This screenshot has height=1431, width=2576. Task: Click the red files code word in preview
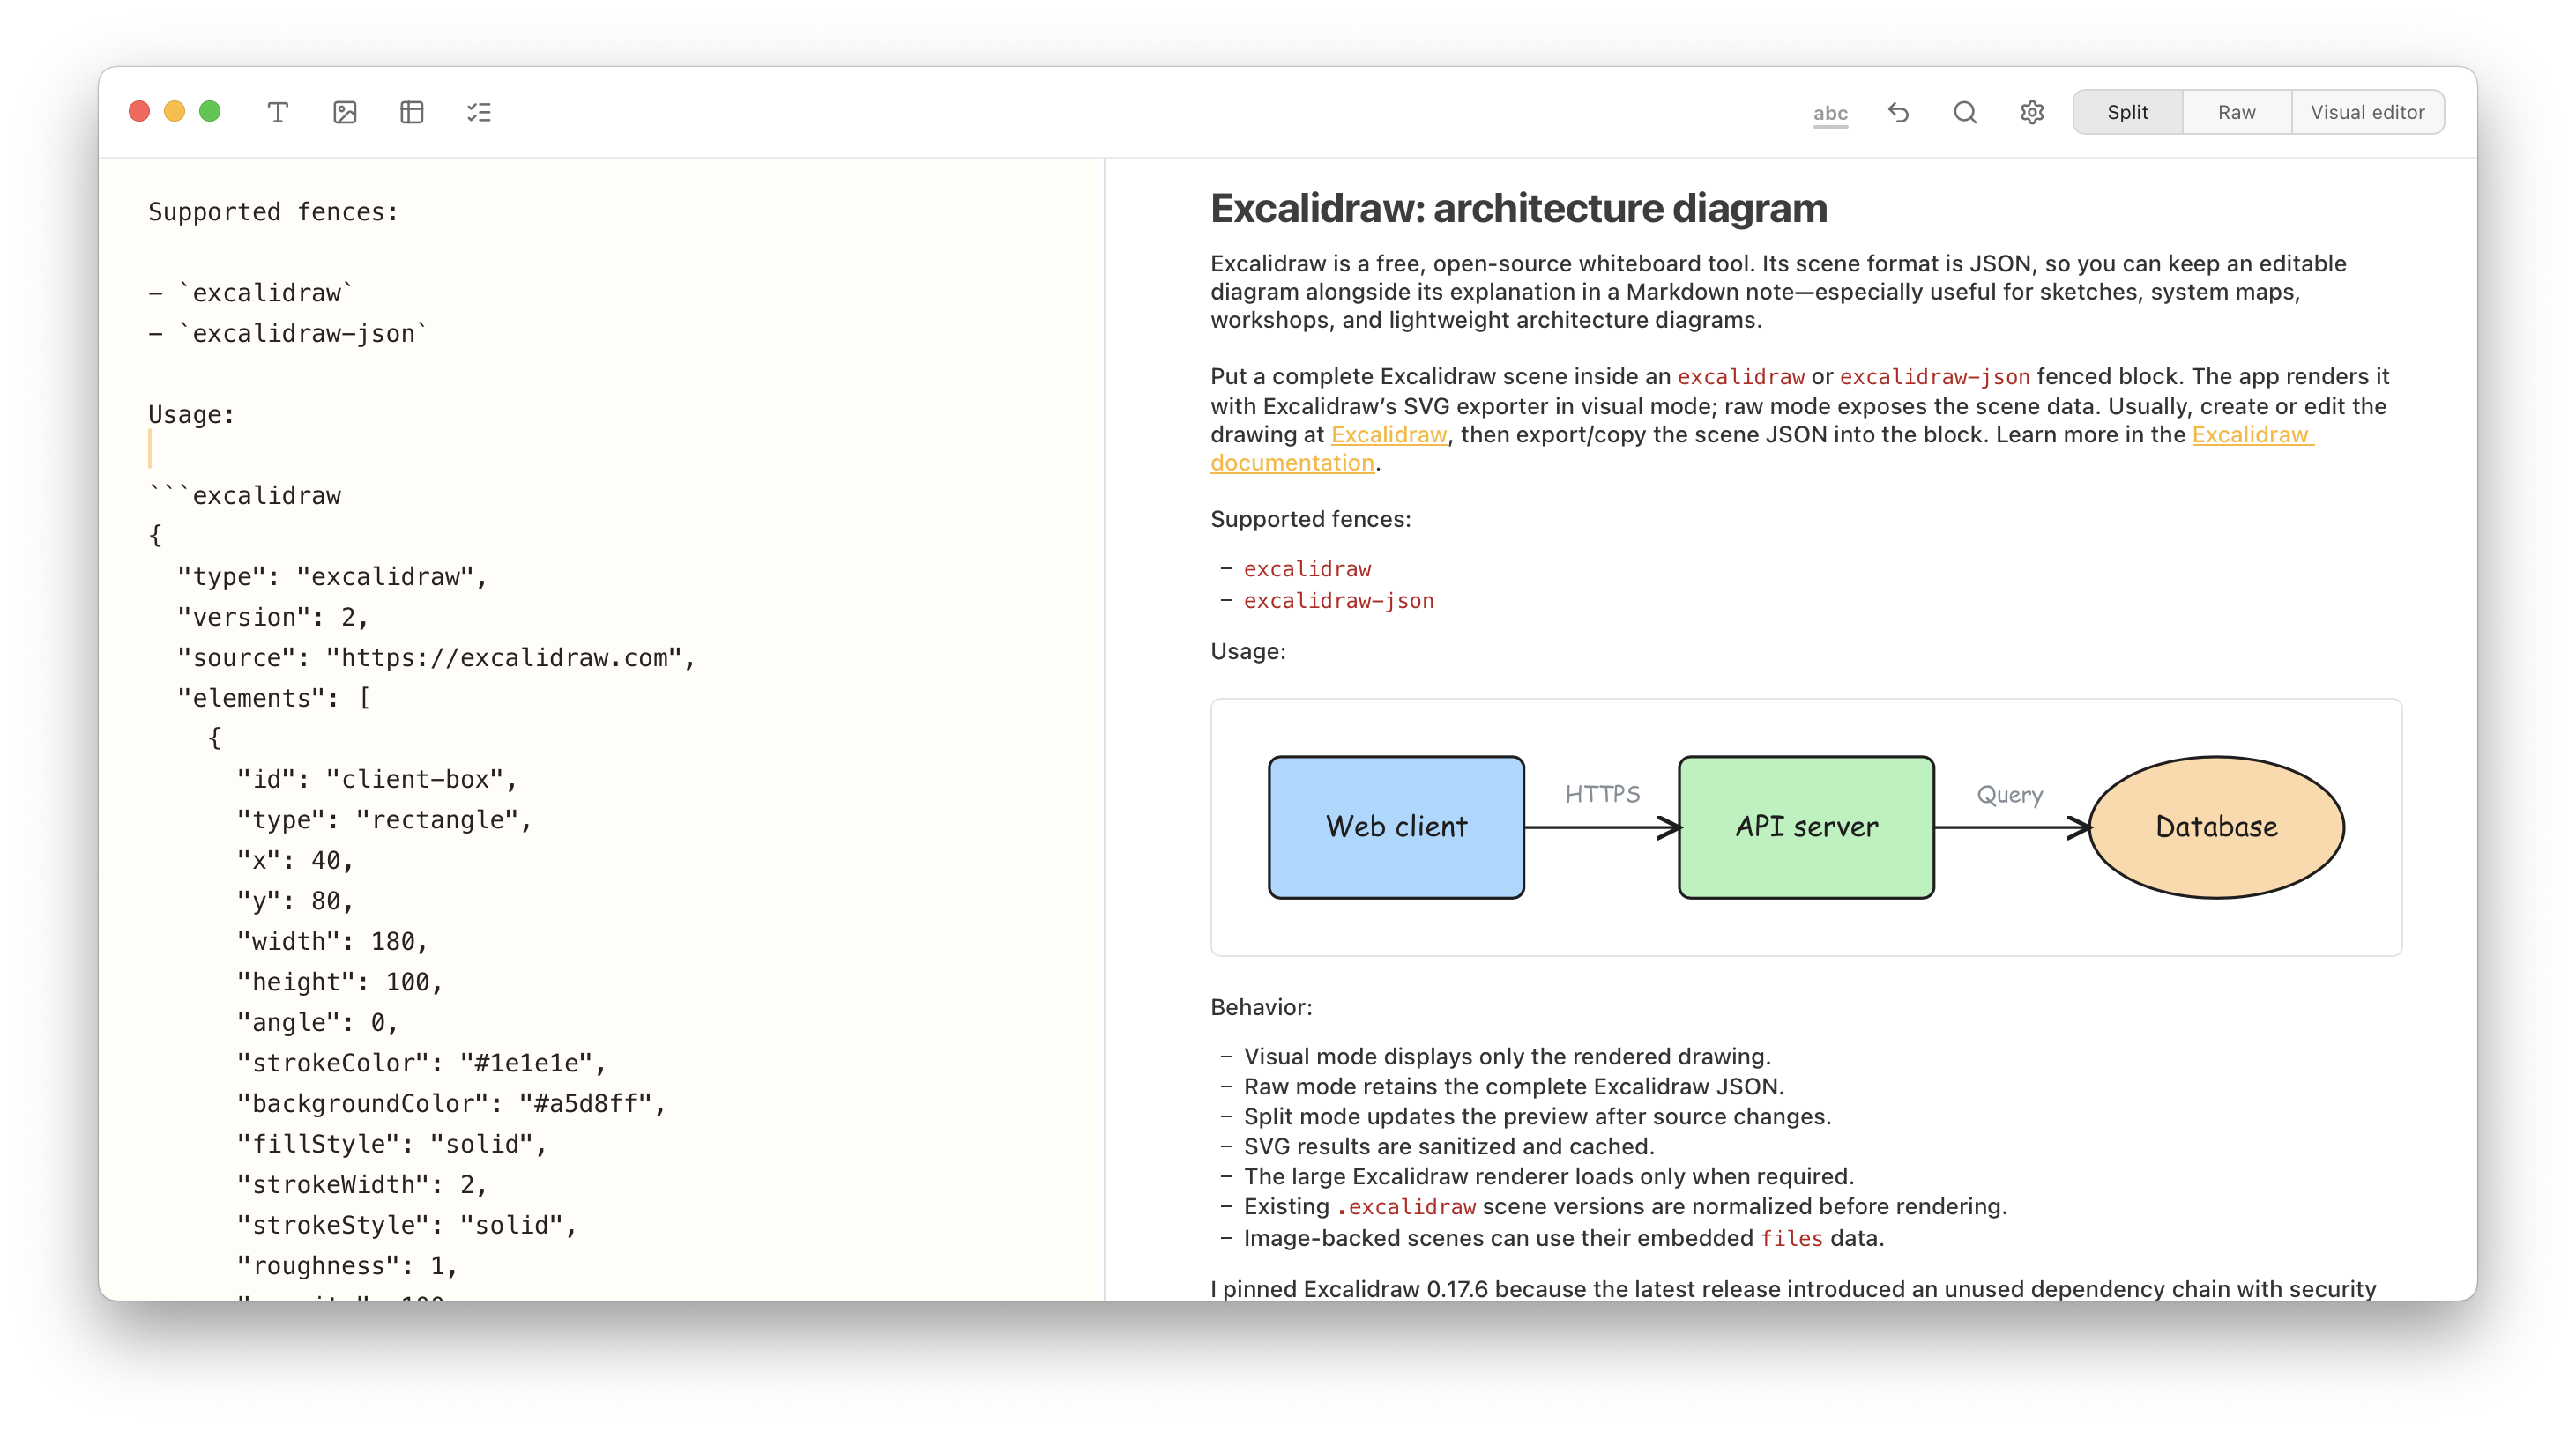tap(1791, 1238)
